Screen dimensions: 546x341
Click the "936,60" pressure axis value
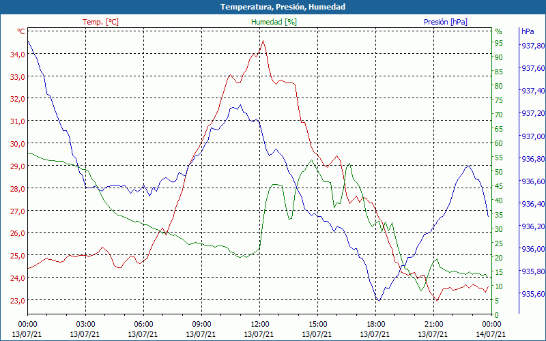pos(533,181)
